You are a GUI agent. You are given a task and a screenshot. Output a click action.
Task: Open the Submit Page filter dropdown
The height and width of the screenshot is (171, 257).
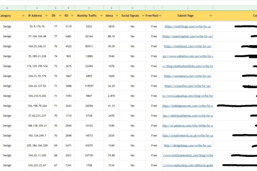tap(211, 16)
